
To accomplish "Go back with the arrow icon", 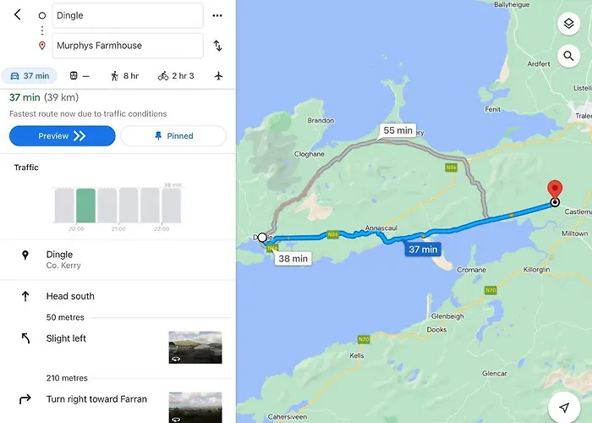I will pos(17,15).
